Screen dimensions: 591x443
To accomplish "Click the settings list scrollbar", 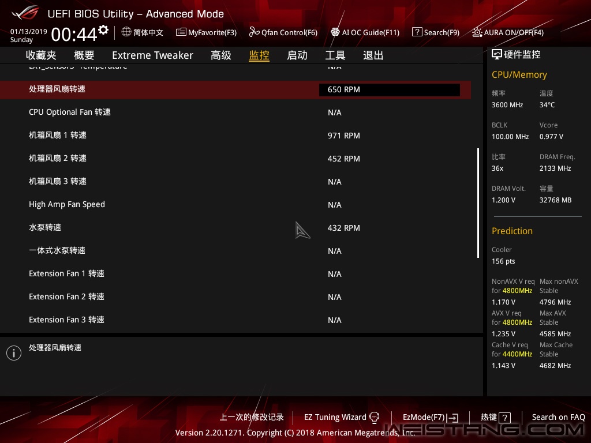I will click(478, 203).
